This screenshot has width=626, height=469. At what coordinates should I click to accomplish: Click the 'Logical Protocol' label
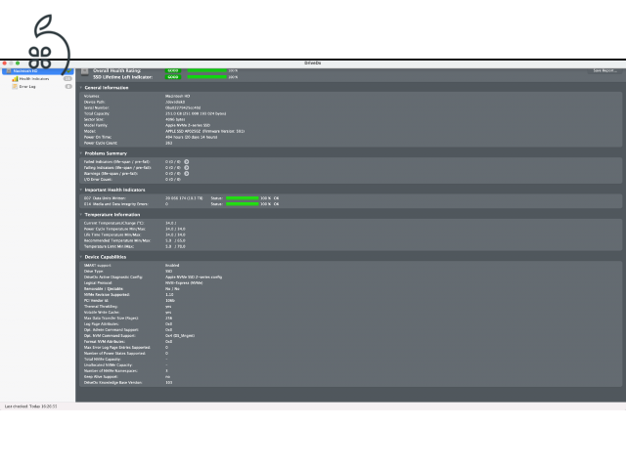[98, 282]
